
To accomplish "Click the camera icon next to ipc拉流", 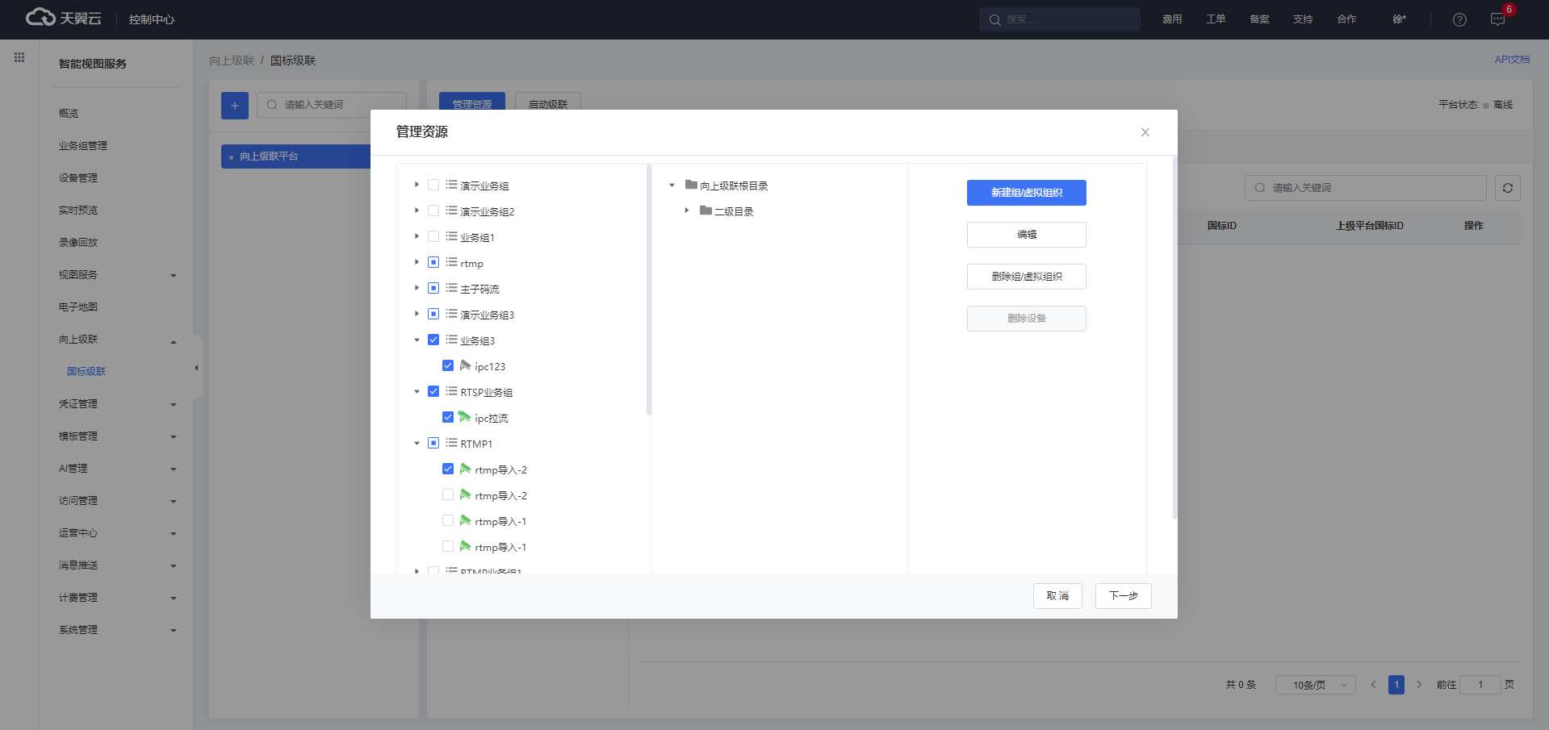I will pyautogui.click(x=465, y=417).
